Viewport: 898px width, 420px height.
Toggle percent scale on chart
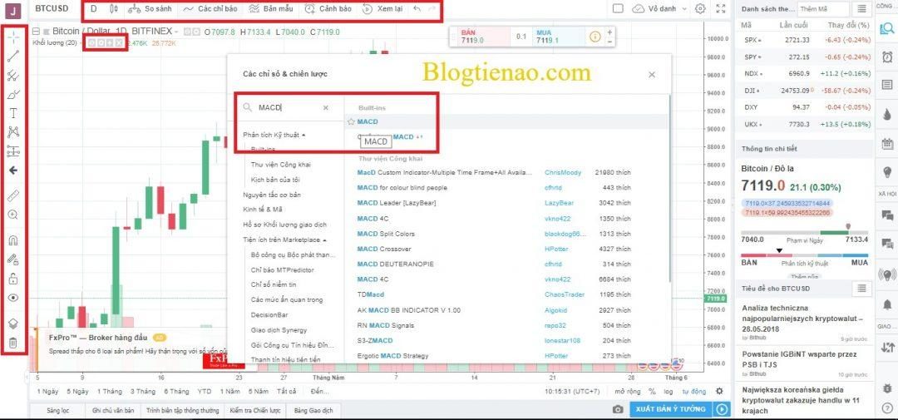pos(652,392)
